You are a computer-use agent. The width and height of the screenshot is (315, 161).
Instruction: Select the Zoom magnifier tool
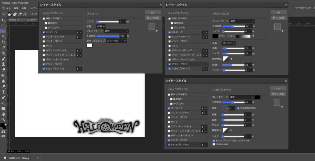[3, 119]
